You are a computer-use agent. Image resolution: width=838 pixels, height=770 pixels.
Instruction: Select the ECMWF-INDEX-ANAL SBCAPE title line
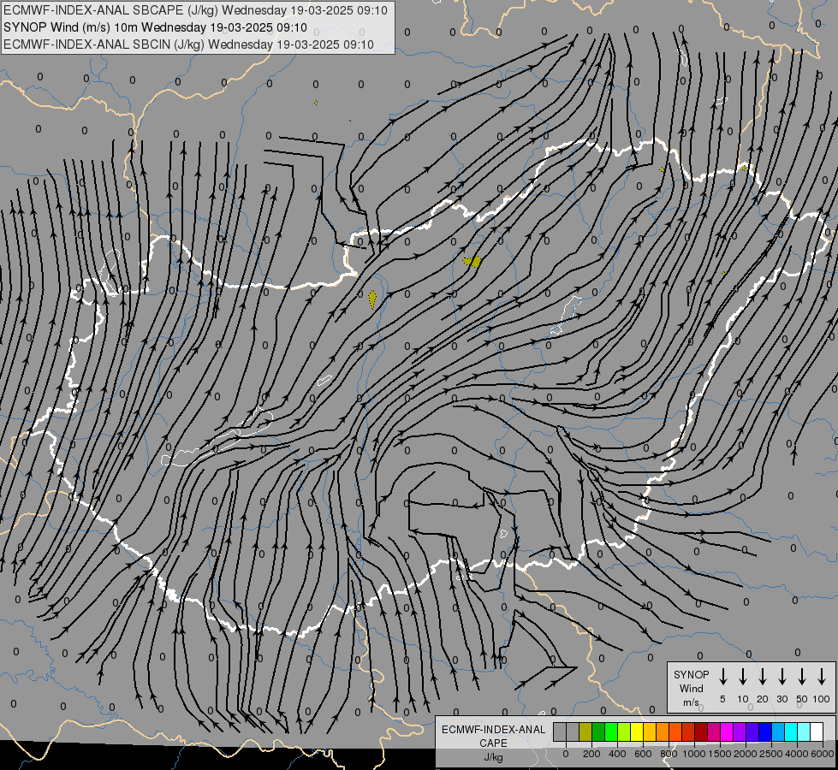(195, 10)
